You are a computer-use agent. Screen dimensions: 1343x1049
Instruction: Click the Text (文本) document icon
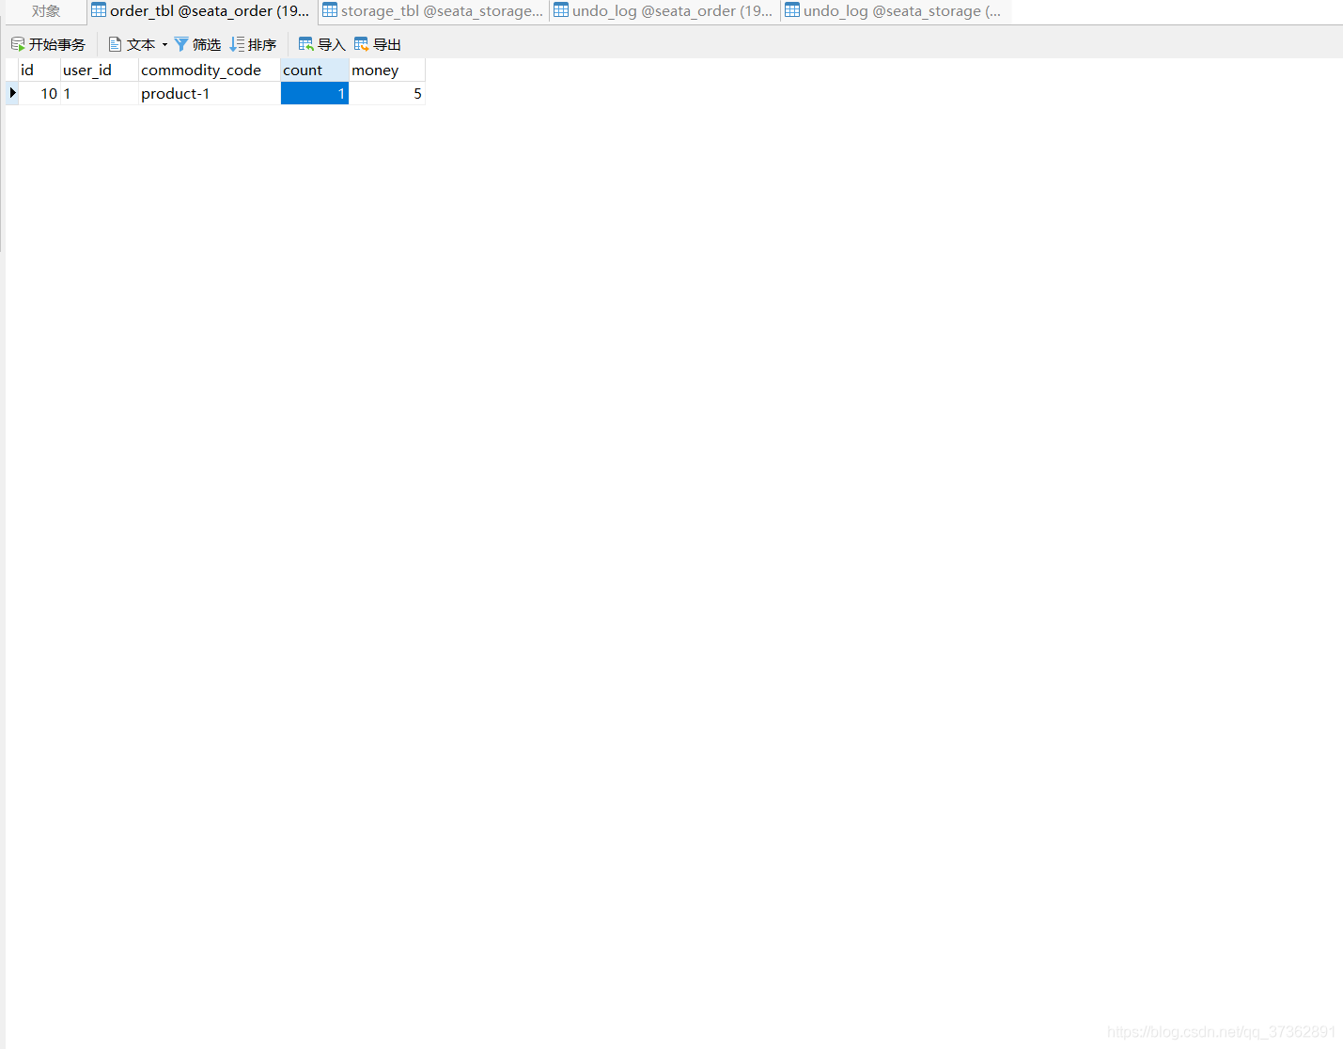pos(115,44)
